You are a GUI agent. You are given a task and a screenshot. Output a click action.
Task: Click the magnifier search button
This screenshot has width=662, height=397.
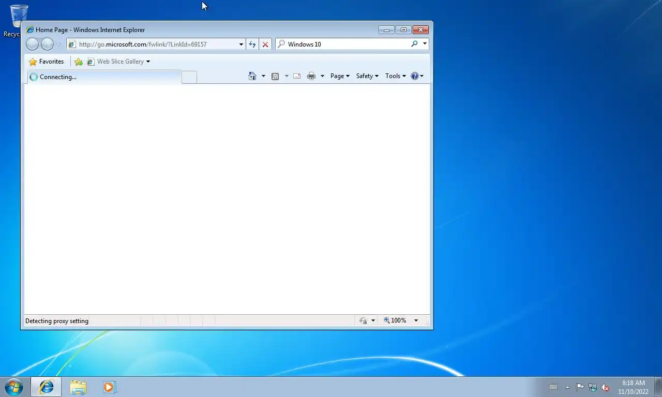414,44
